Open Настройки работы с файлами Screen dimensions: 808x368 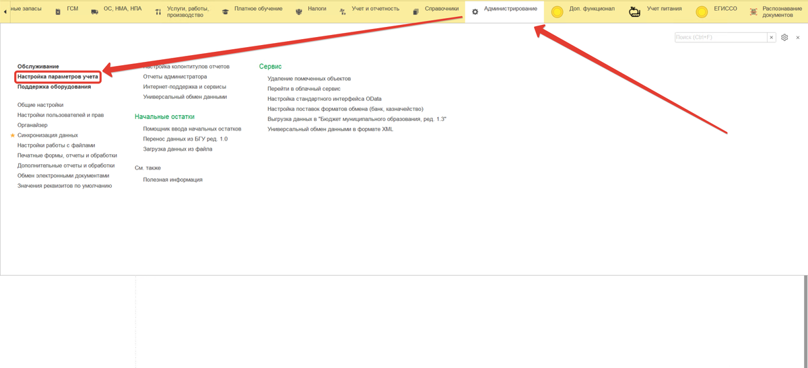57,145
